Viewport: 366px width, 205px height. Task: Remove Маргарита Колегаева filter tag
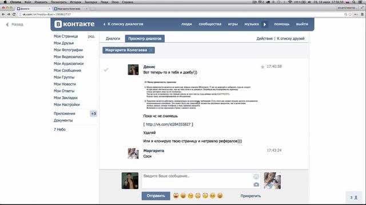point(151,50)
